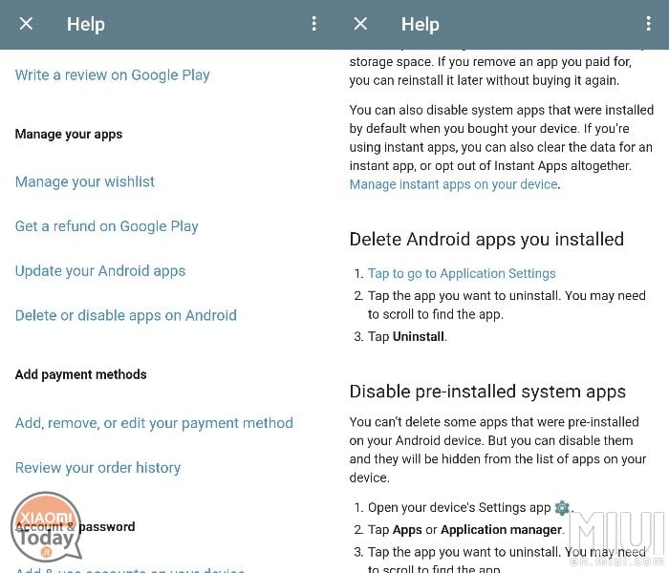Open 'Get a refund on Google Play'
This screenshot has height=573, width=669.
pos(107,226)
